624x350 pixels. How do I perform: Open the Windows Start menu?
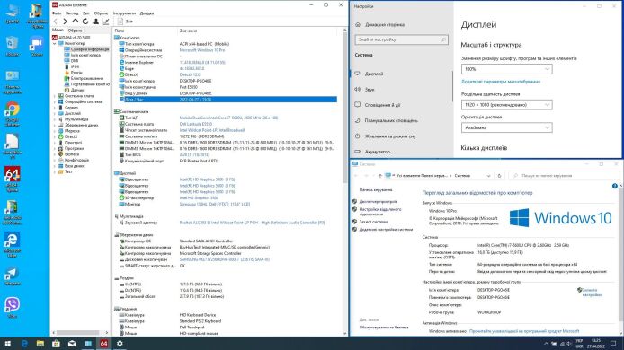coord(7,344)
